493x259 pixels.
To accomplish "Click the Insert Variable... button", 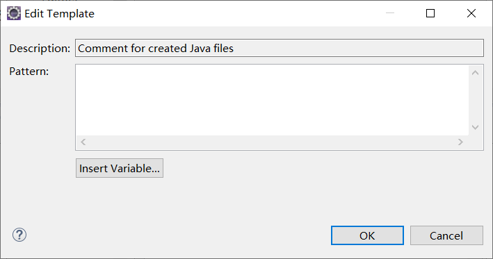I will [x=120, y=168].
